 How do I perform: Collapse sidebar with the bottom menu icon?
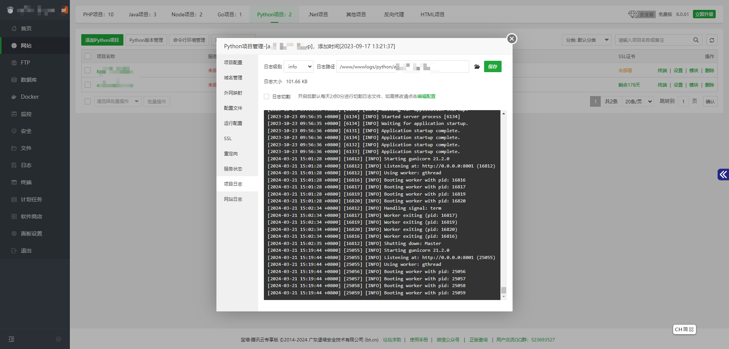coord(11,339)
